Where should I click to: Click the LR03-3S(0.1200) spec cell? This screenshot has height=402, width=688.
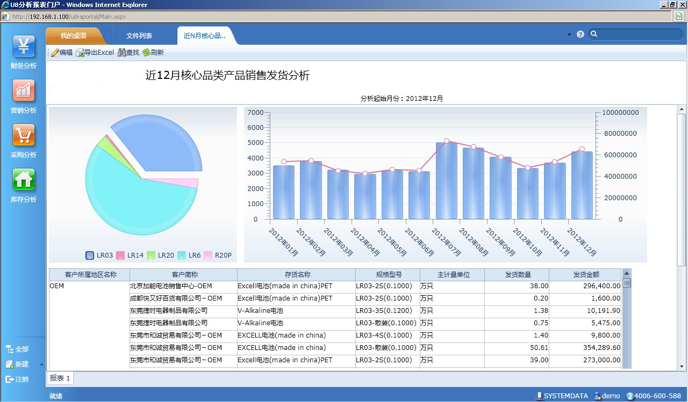pyautogui.click(x=388, y=311)
